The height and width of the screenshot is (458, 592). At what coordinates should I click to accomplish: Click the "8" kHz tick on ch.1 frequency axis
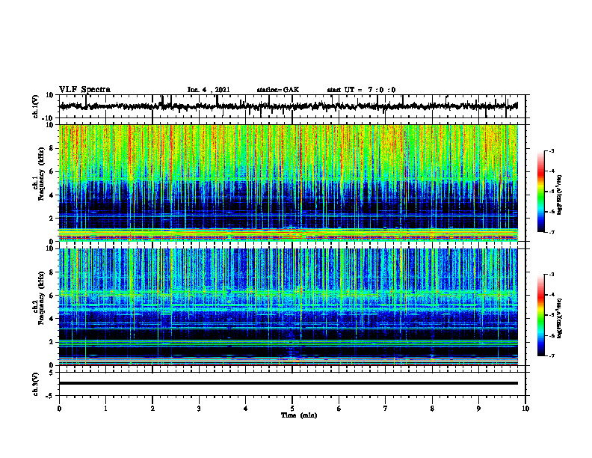coord(52,148)
